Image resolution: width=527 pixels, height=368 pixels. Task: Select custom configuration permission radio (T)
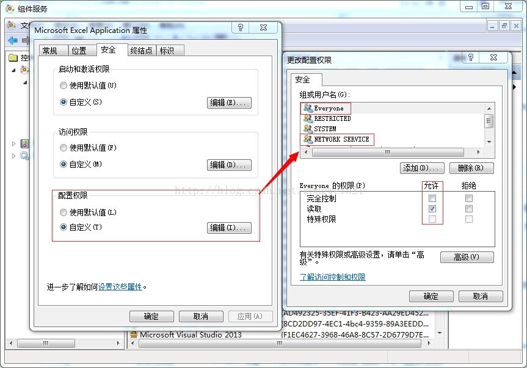pos(63,227)
